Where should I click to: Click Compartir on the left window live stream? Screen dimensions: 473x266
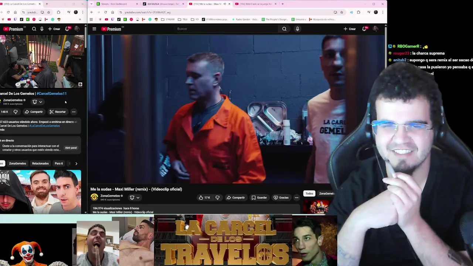(x=34, y=112)
